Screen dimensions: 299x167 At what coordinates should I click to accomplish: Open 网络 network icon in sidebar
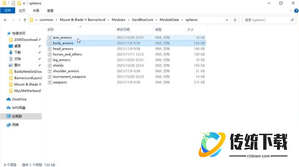pyautogui.click(x=9, y=125)
